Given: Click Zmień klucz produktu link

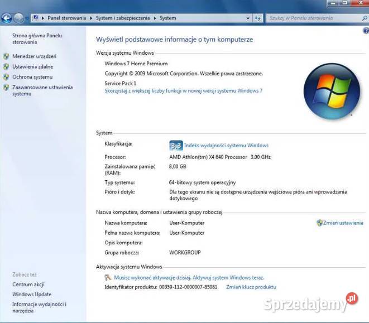Looking at the screenshot, I should 251,287.
